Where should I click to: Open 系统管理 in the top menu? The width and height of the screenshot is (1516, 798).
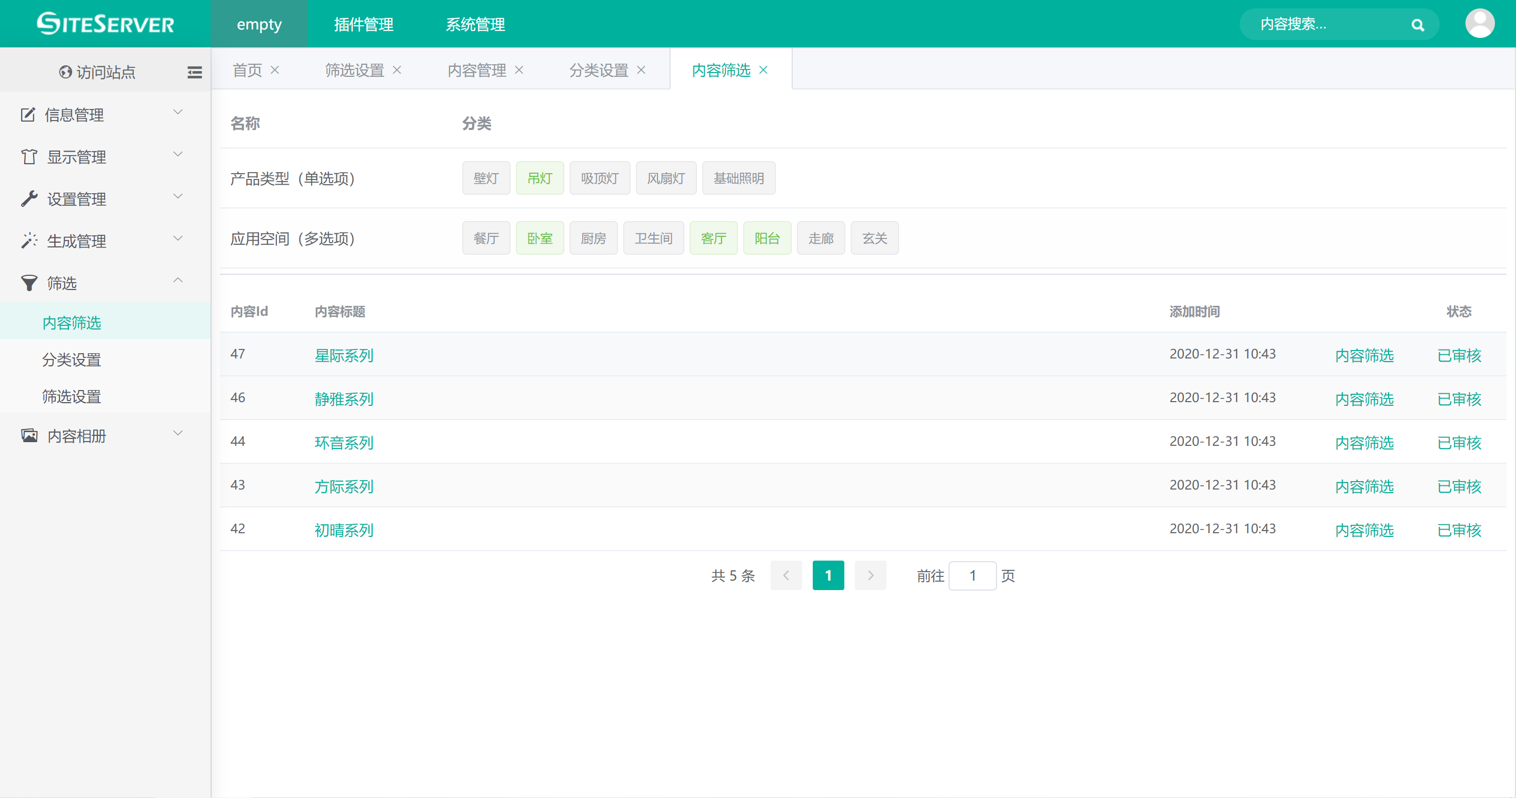[475, 24]
